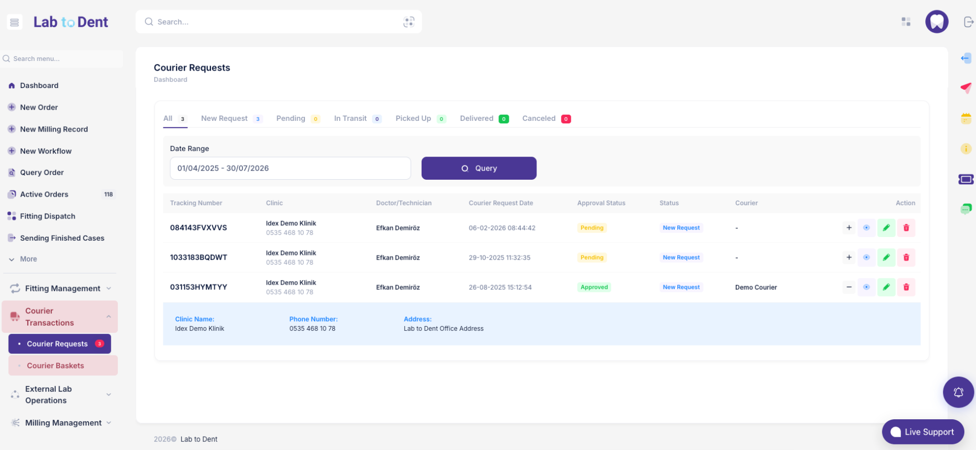Switch to the In Transit tab
976x450 pixels.
pyautogui.click(x=350, y=119)
